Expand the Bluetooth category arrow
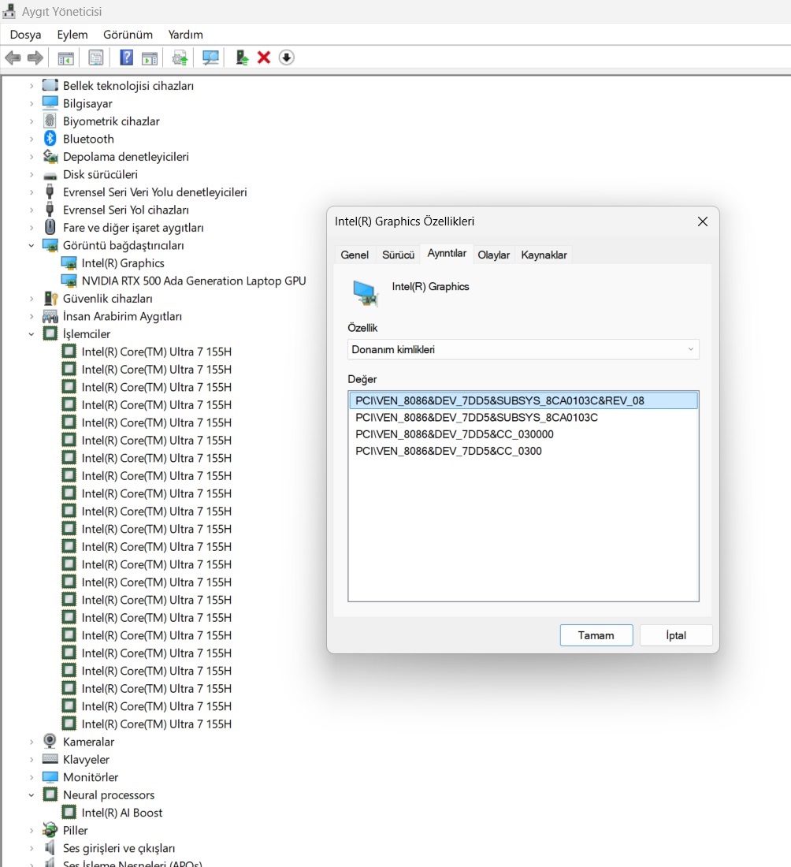Image resolution: width=791 pixels, height=867 pixels. click(32, 139)
